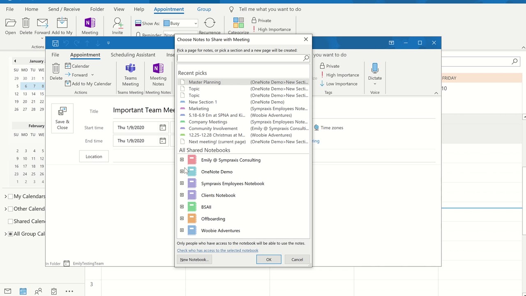The width and height of the screenshot is (526, 296).
Task: Expand the Emily @ Sympraxis Consulting notebook
Action: click(182, 160)
